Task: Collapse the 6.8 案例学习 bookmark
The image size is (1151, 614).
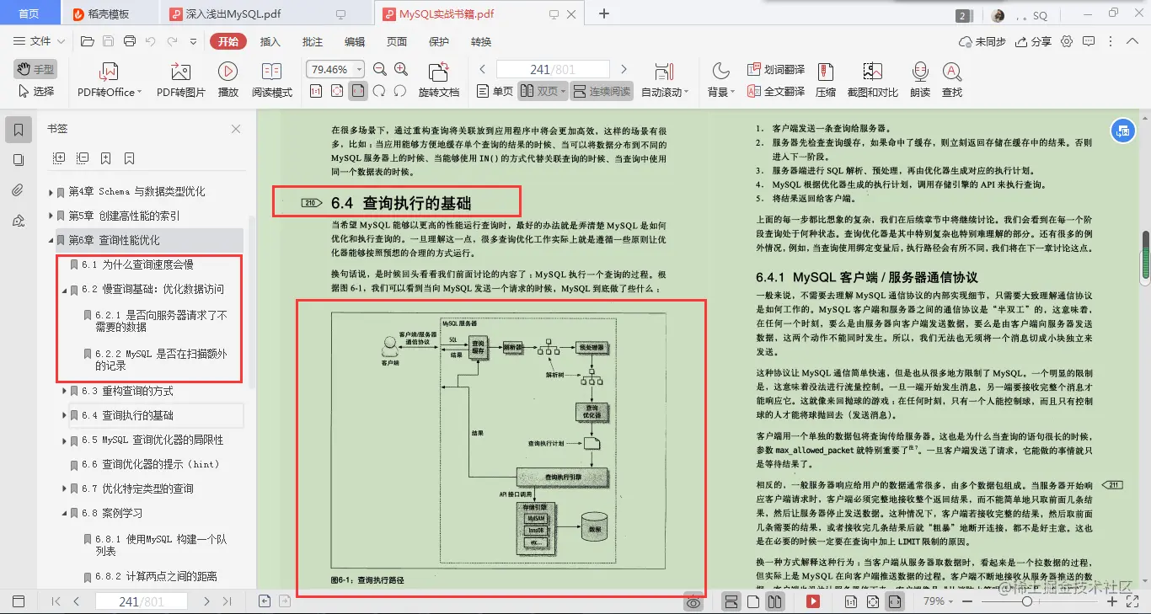Action: (64, 513)
